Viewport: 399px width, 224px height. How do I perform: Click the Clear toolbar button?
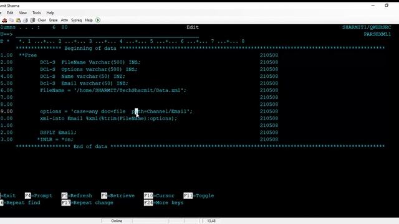point(42,20)
